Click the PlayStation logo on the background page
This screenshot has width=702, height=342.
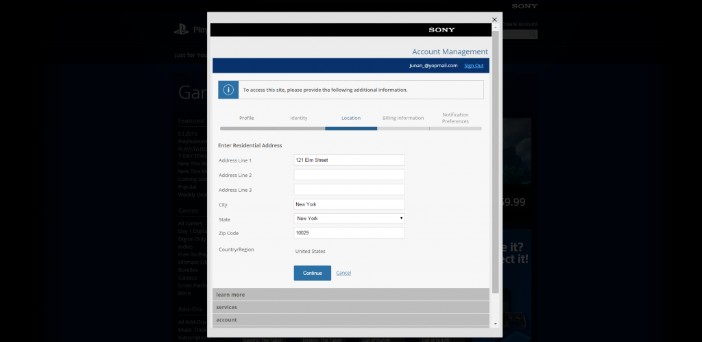click(x=181, y=29)
